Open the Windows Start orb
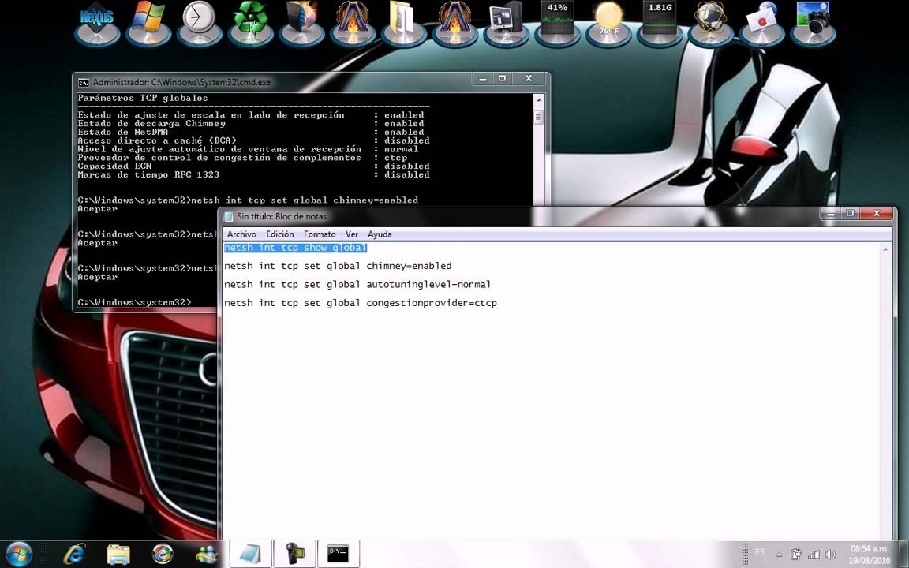The width and height of the screenshot is (909, 568). 19,554
